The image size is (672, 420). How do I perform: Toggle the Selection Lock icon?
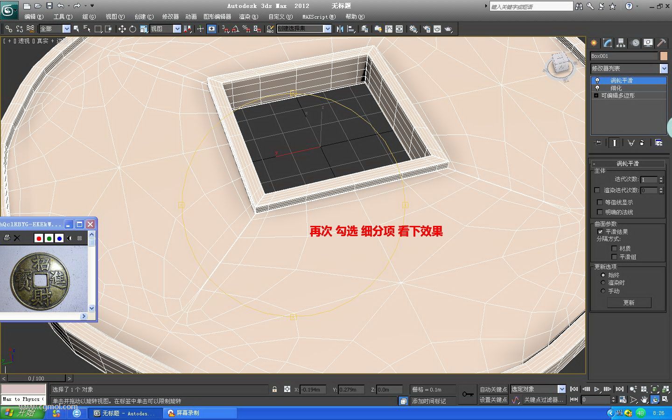[x=275, y=389]
